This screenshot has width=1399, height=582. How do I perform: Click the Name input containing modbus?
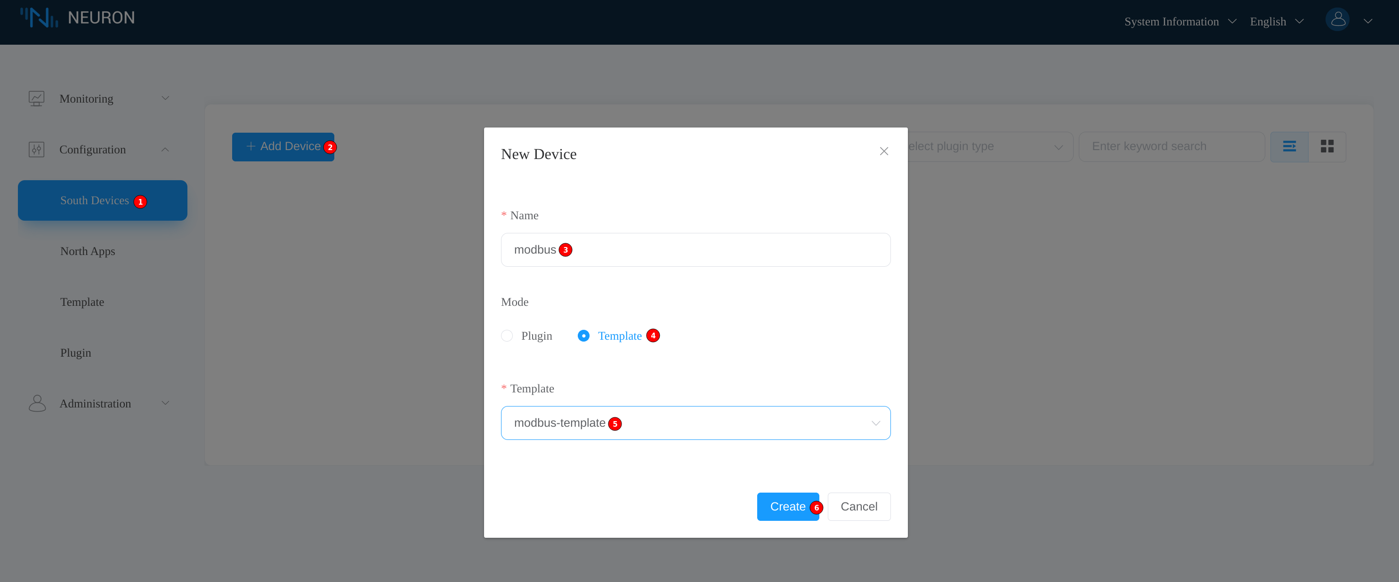pyautogui.click(x=695, y=249)
